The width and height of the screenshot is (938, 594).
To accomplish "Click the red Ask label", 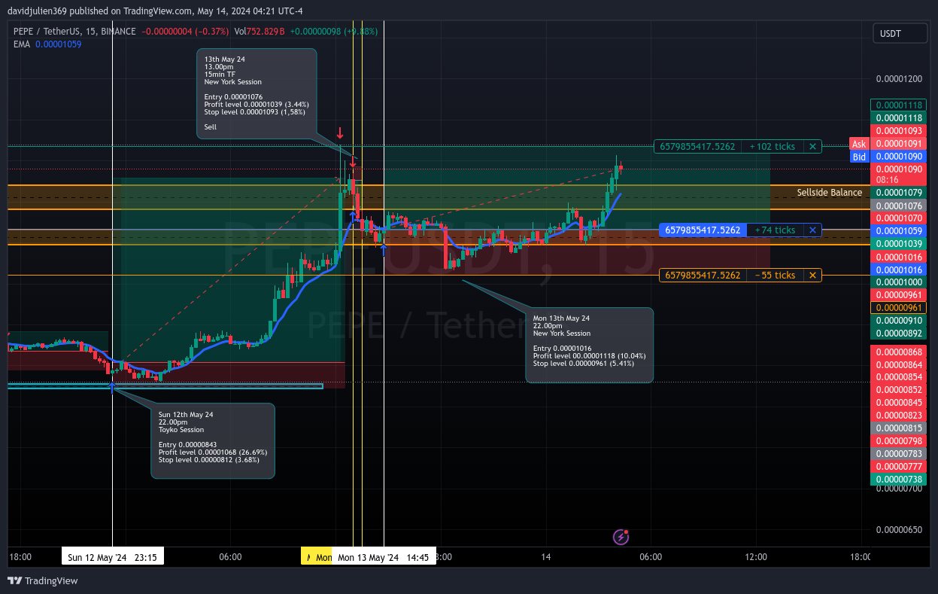I will tap(859, 144).
